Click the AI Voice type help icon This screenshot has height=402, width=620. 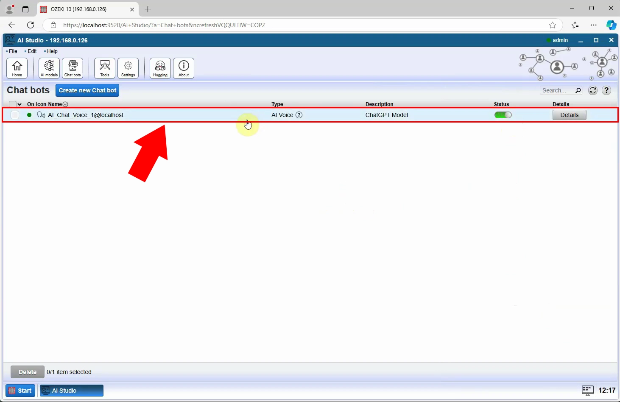299,115
